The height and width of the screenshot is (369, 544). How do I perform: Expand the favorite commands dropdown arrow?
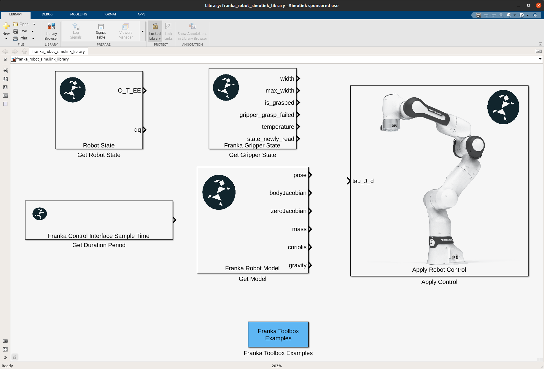[515, 15]
